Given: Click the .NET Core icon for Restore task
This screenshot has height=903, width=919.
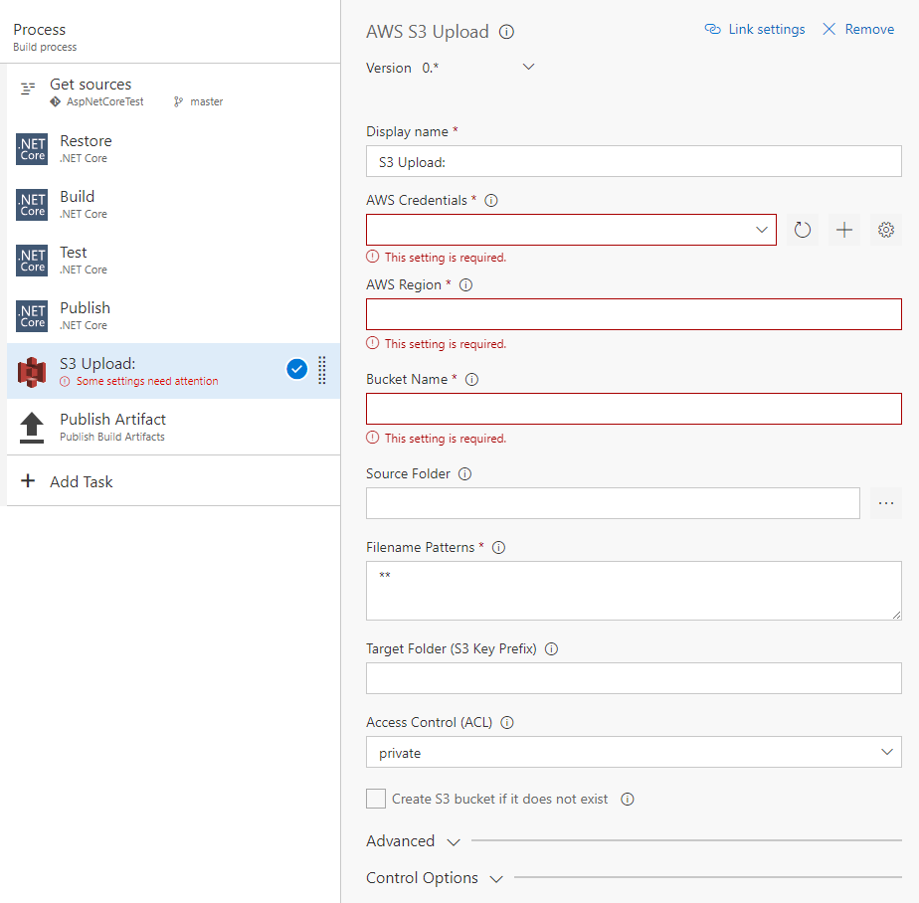Looking at the screenshot, I should (x=32, y=149).
